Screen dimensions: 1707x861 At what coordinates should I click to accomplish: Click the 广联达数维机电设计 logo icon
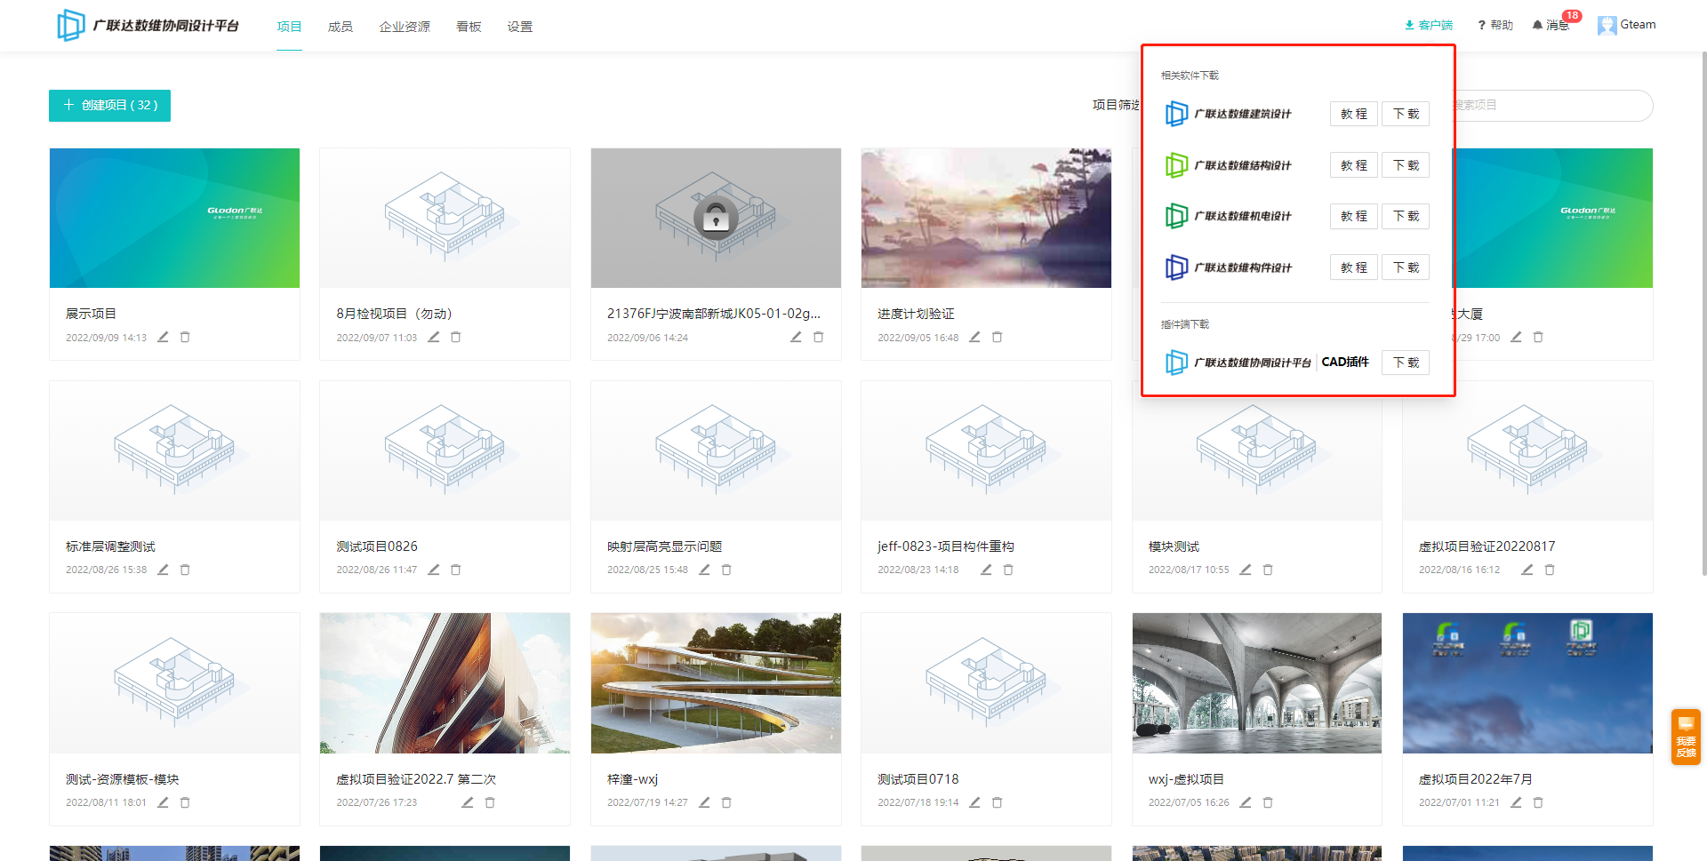click(x=1176, y=216)
